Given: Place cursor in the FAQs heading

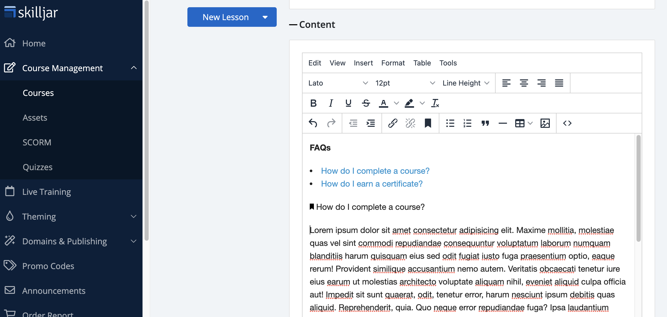Looking at the screenshot, I should (x=320, y=148).
